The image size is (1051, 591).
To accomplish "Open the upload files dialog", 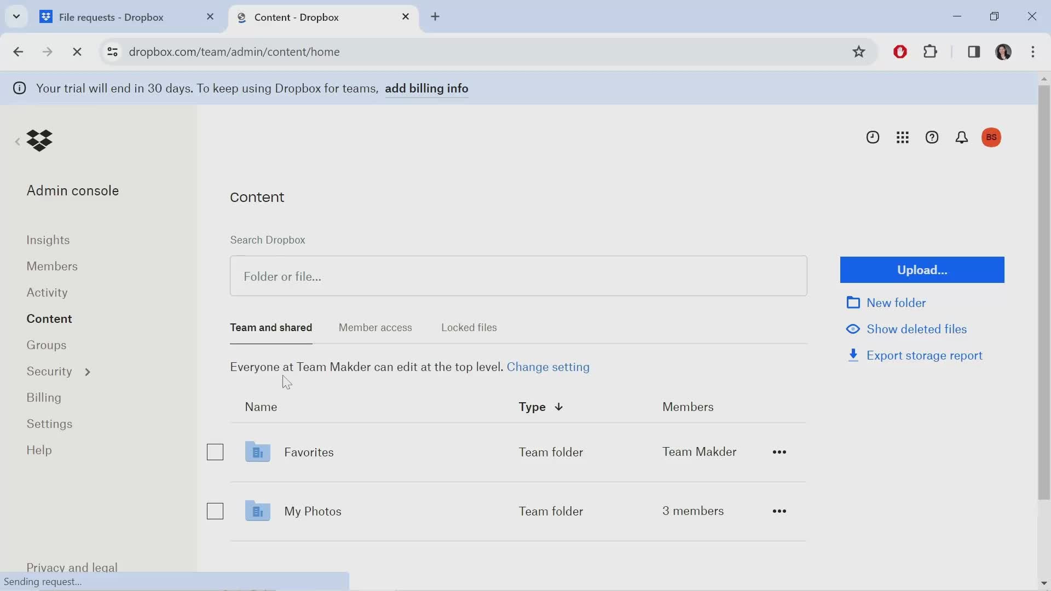I will click(922, 269).
